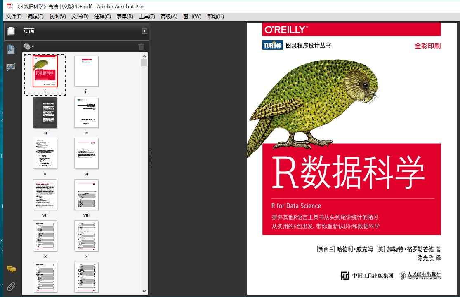This screenshot has width=460, height=297.
Task: Select page thumbnail viii
Action: tap(86, 195)
